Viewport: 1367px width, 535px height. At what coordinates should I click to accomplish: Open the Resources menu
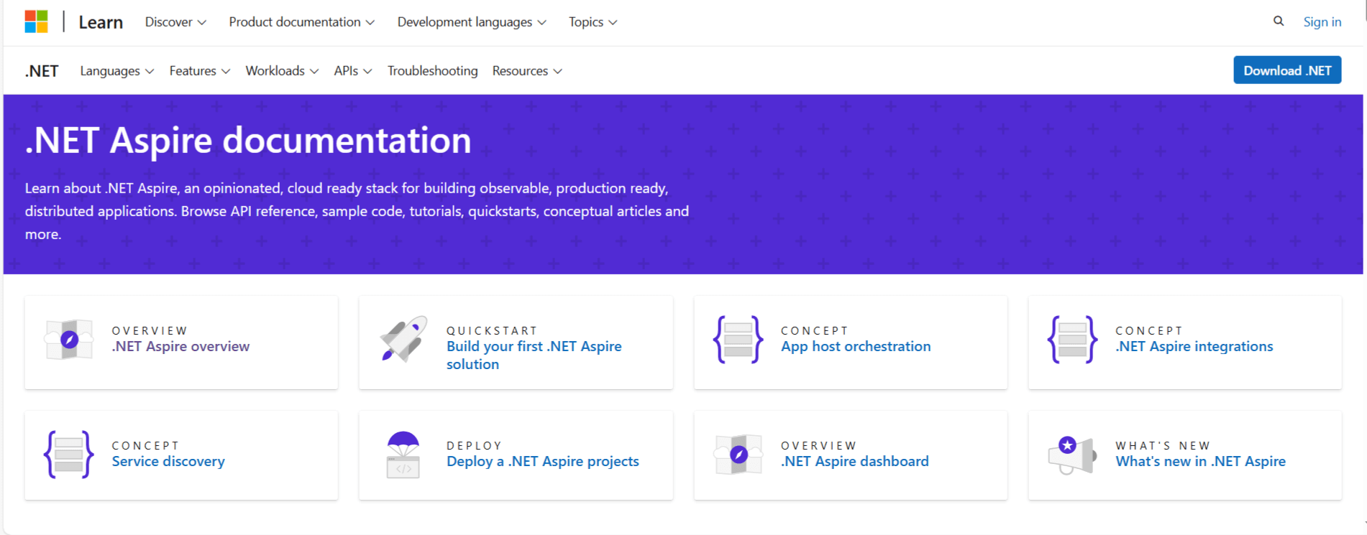point(527,71)
